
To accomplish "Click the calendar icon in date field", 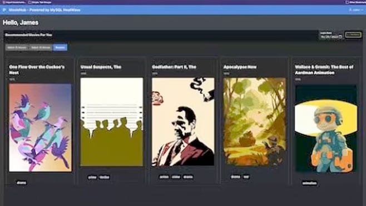I will coord(340,37).
